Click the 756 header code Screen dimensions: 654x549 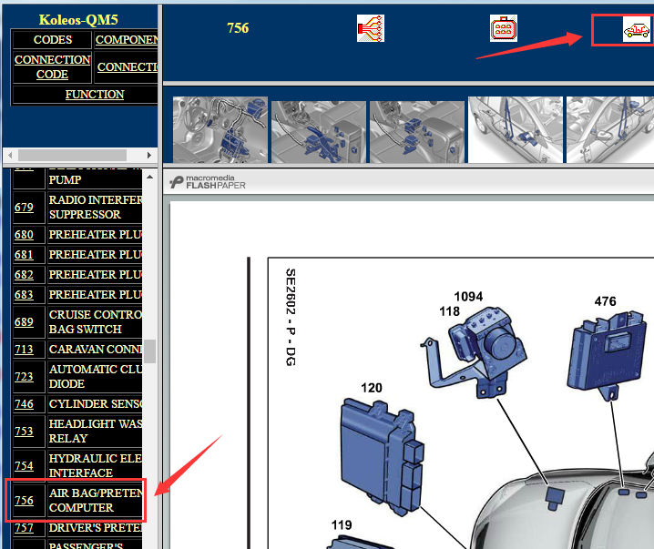click(x=238, y=28)
